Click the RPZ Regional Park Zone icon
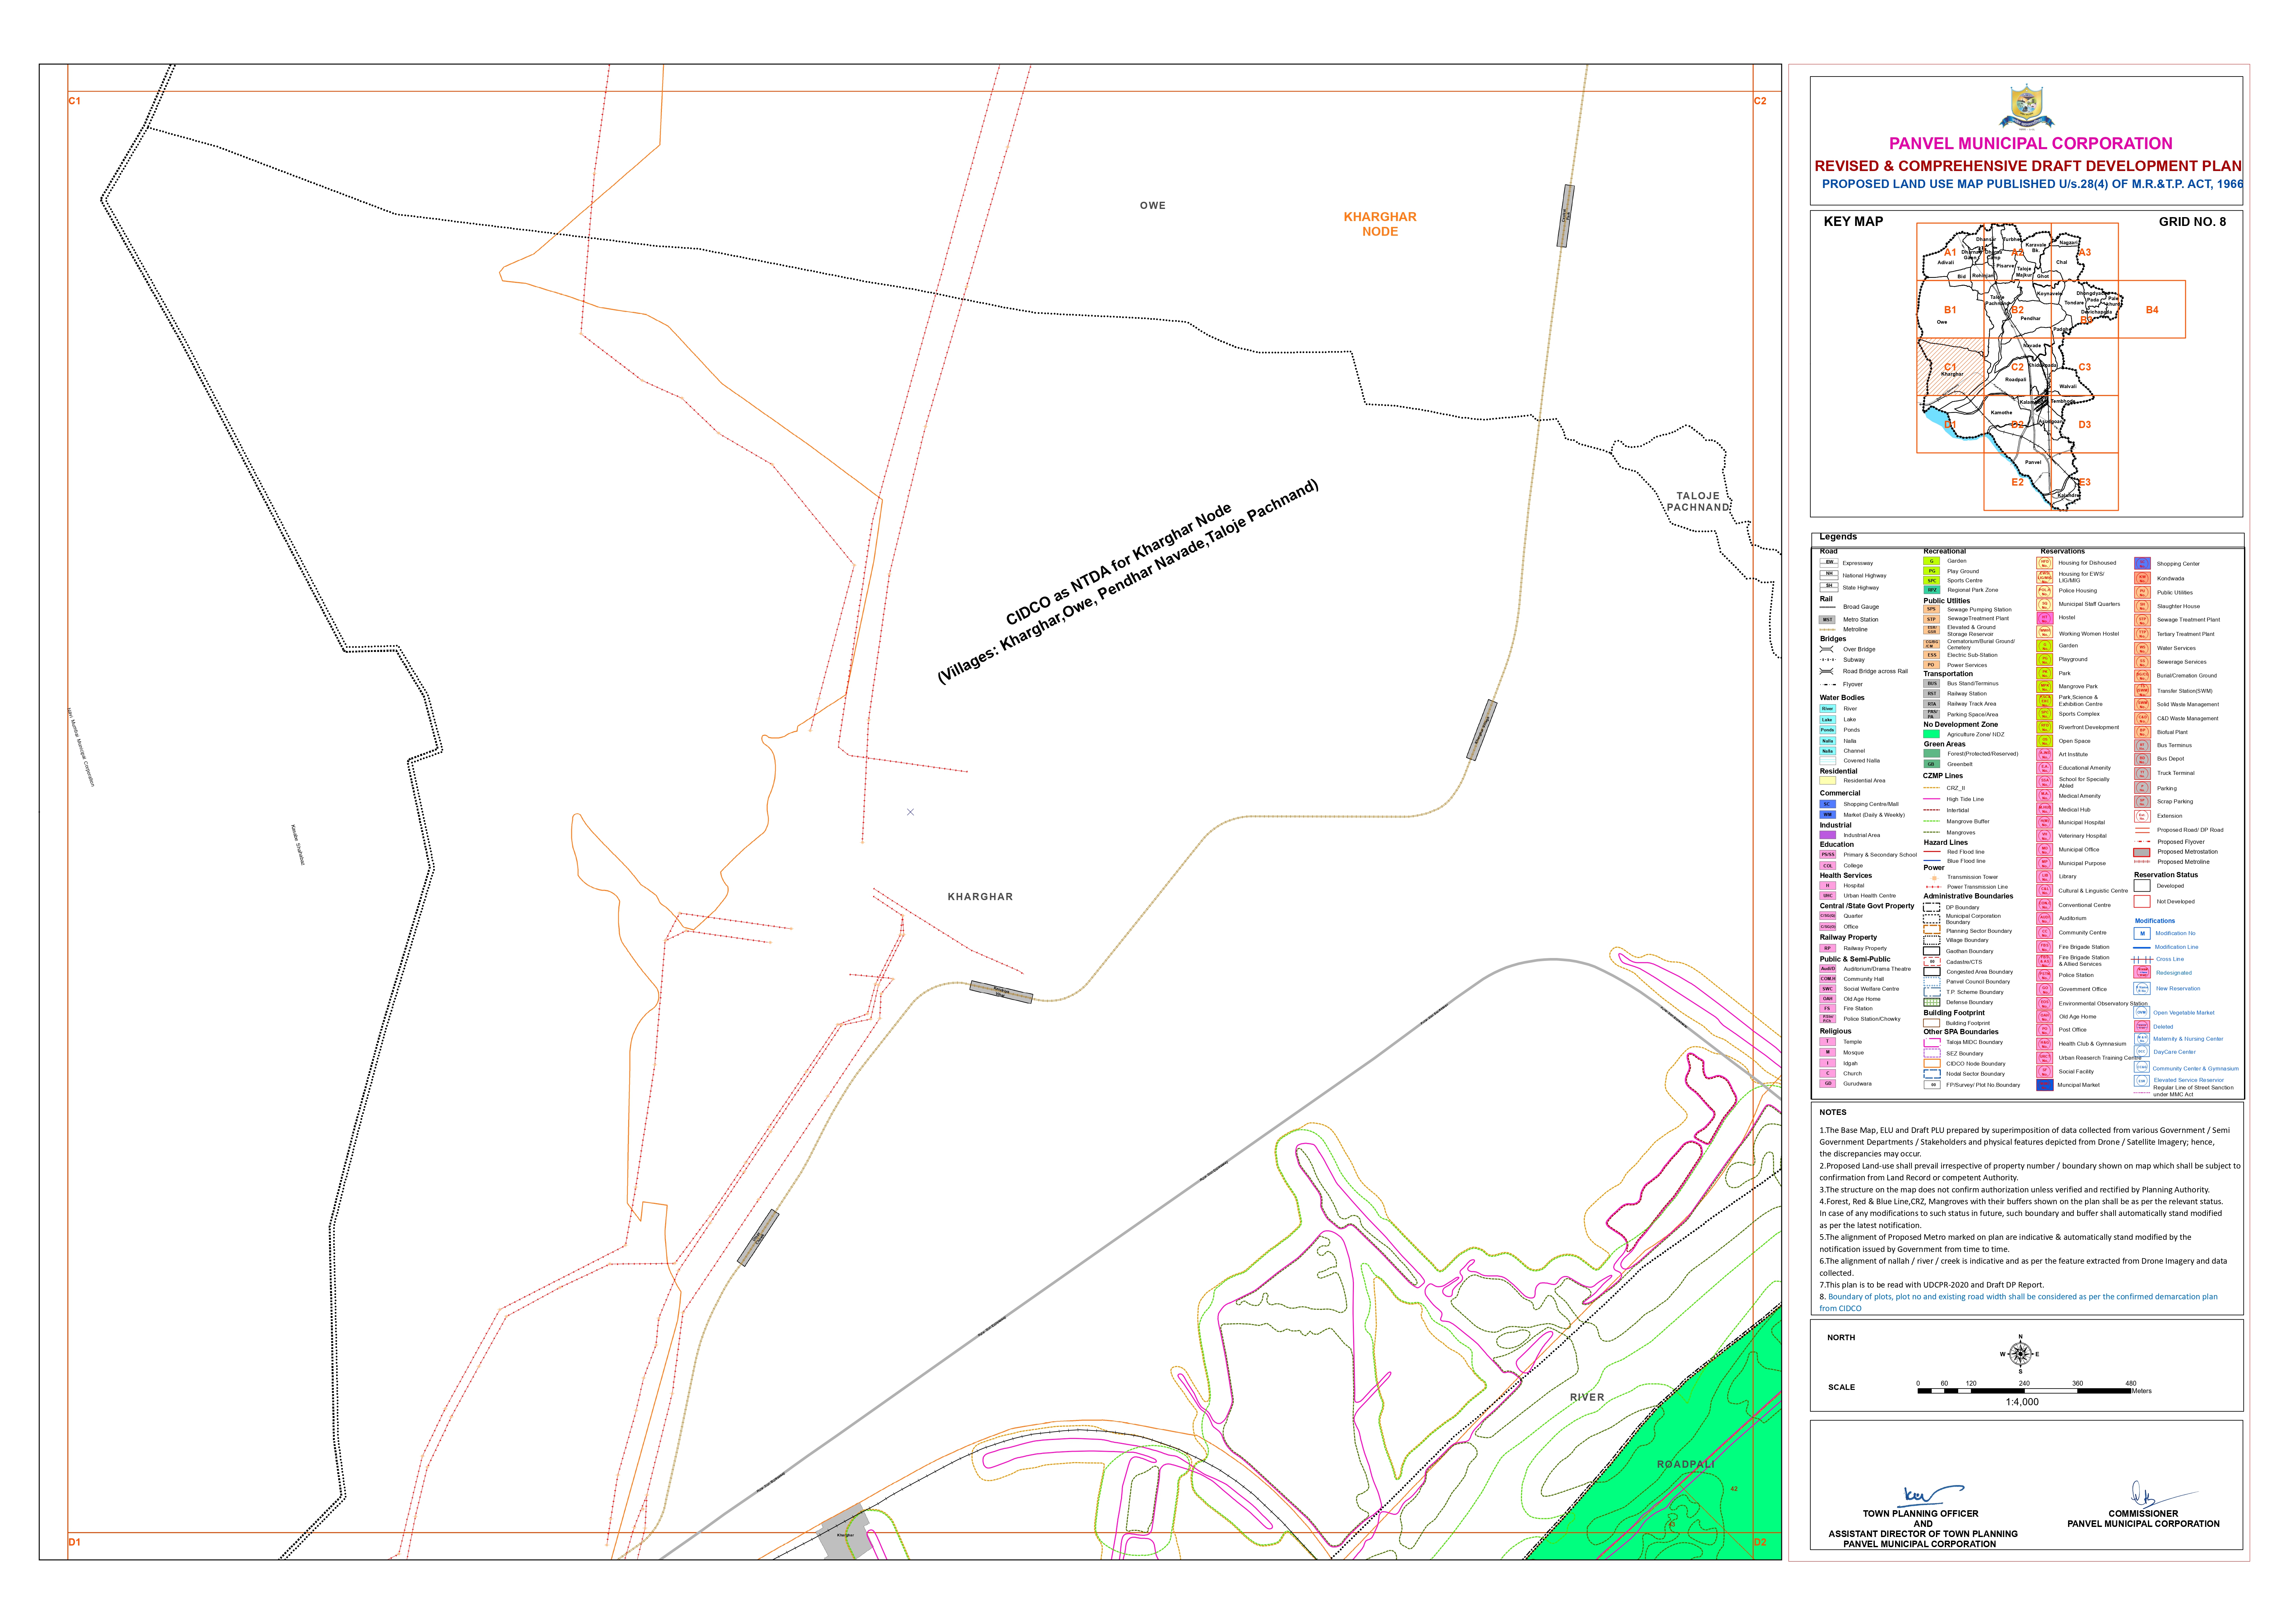 [1932, 590]
